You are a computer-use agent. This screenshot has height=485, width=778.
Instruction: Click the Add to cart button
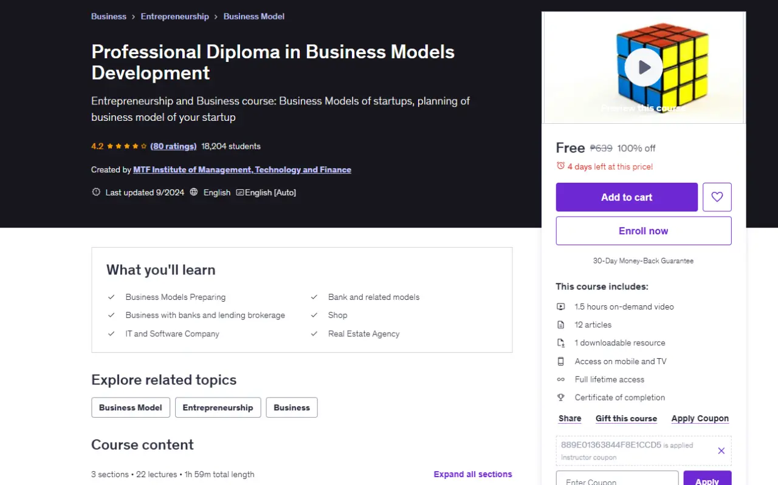click(x=627, y=197)
